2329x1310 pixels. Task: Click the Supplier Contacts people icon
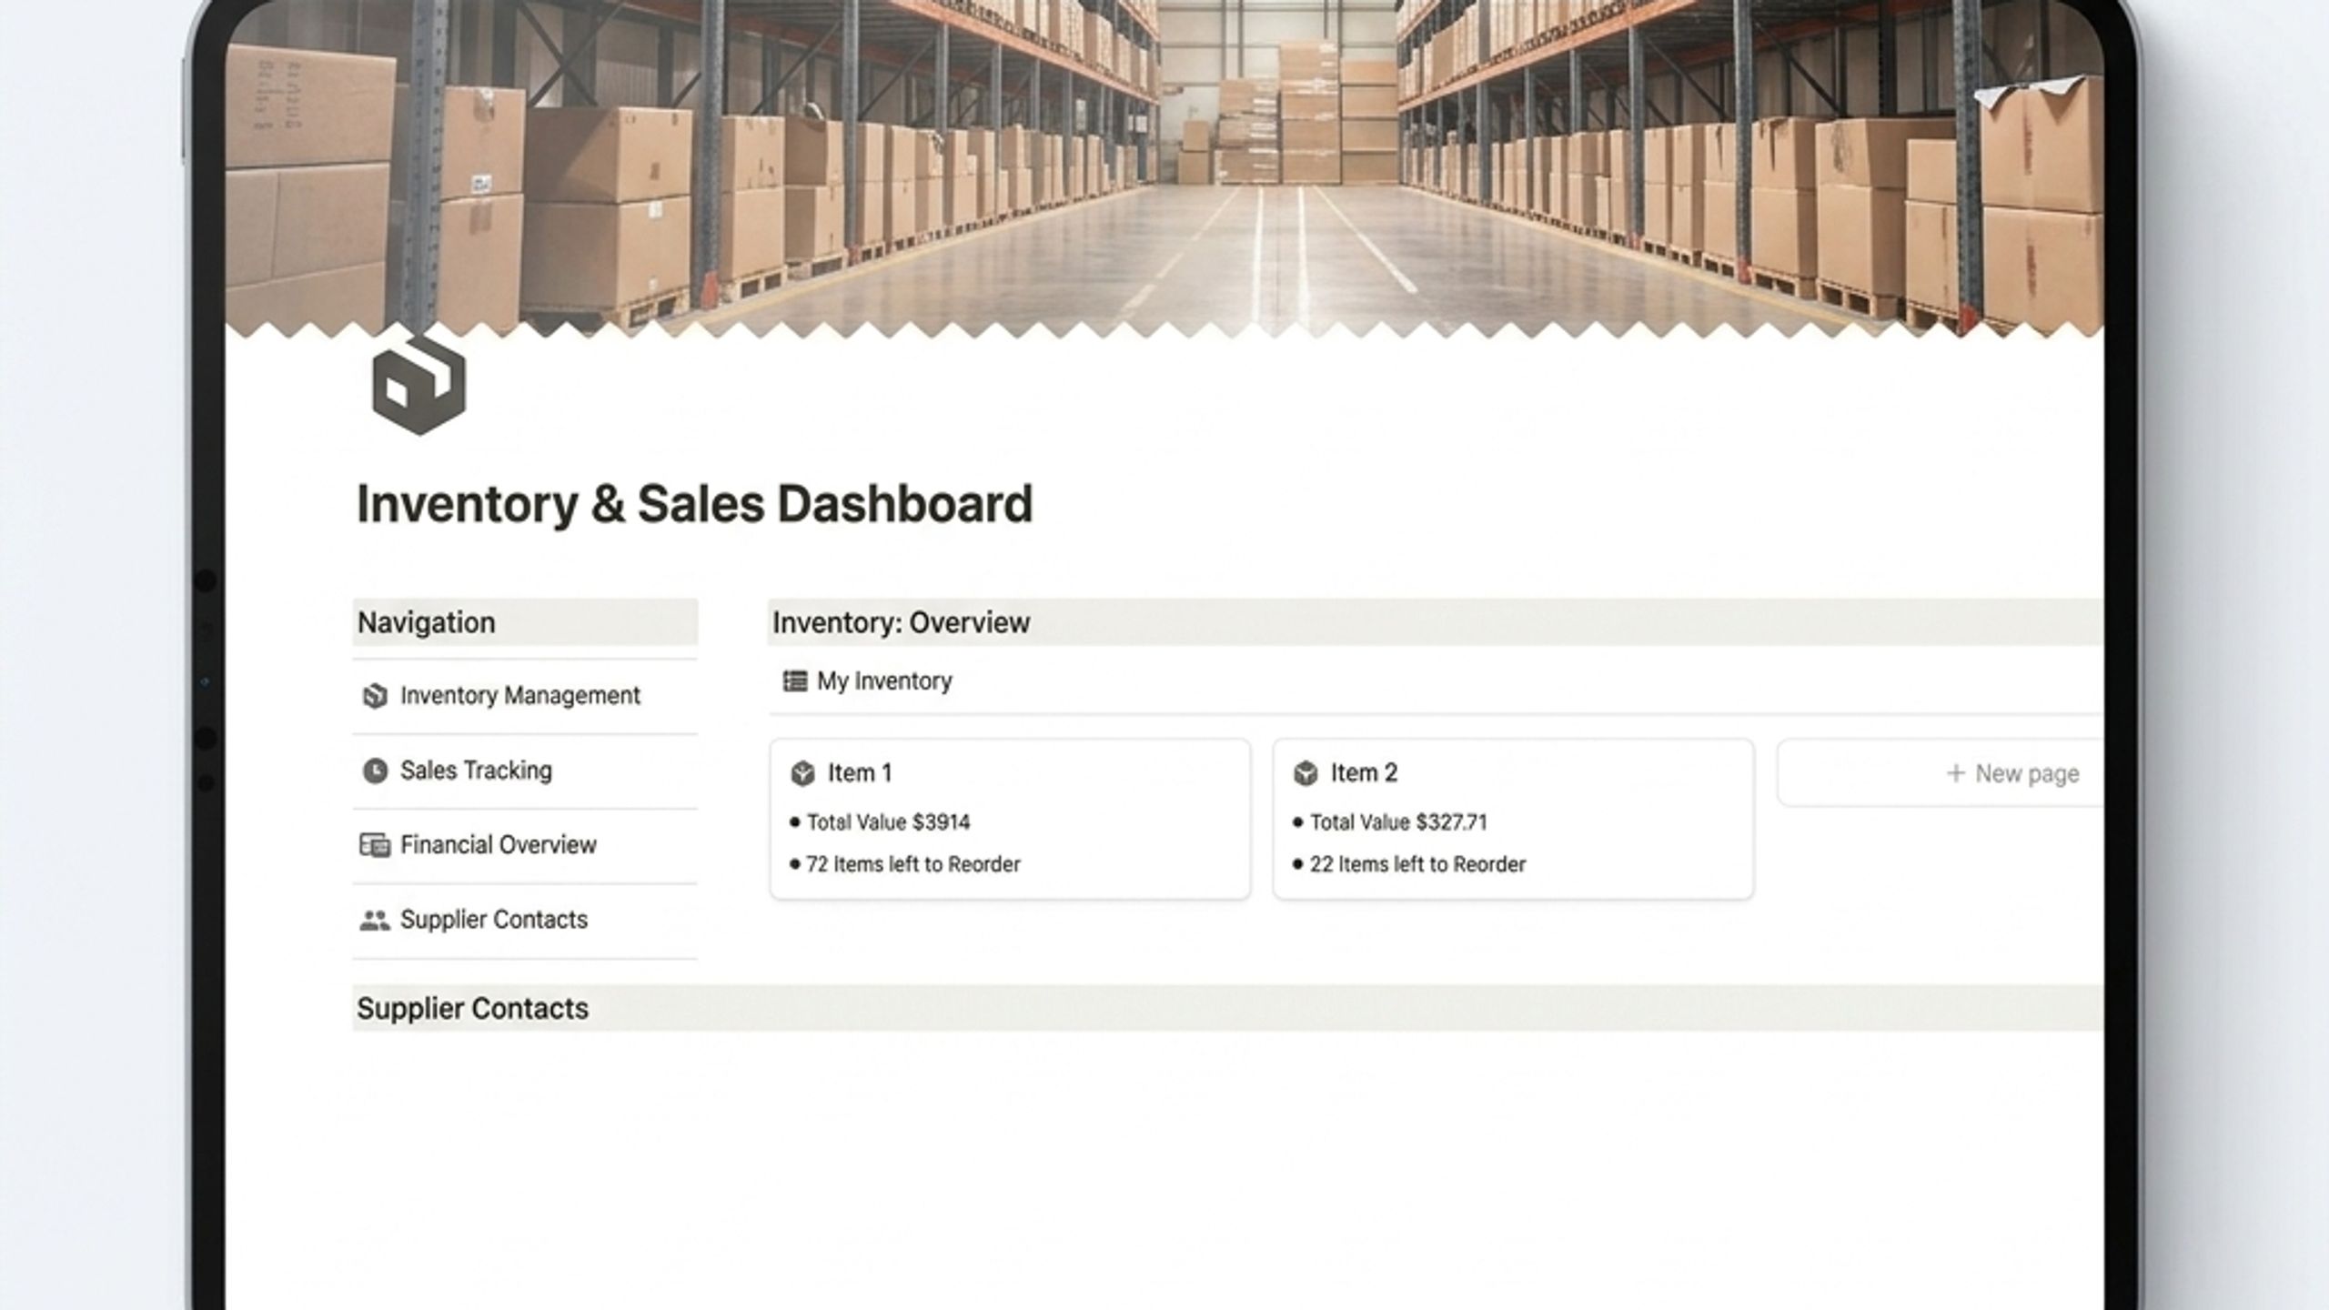(375, 920)
